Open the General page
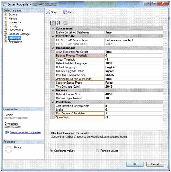171x172 pixels. pos(13,15)
